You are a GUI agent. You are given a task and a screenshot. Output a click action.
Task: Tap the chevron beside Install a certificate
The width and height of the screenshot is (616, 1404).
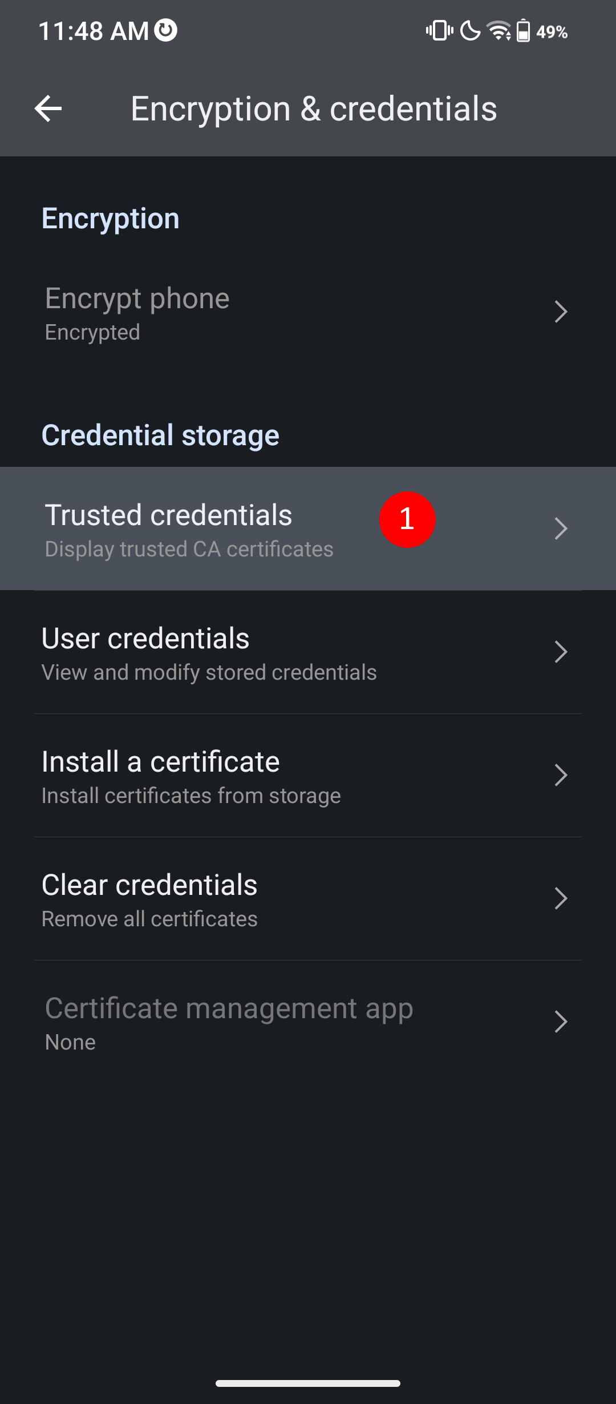click(x=561, y=775)
